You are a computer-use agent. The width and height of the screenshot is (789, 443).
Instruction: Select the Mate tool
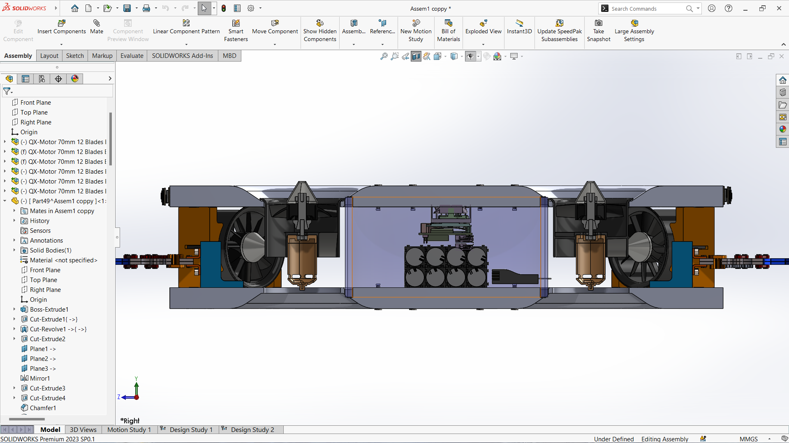pos(97,27)
